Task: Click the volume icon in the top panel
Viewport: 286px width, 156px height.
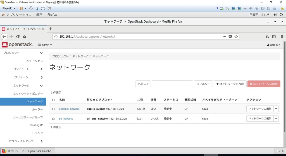Action: point(275,15)
